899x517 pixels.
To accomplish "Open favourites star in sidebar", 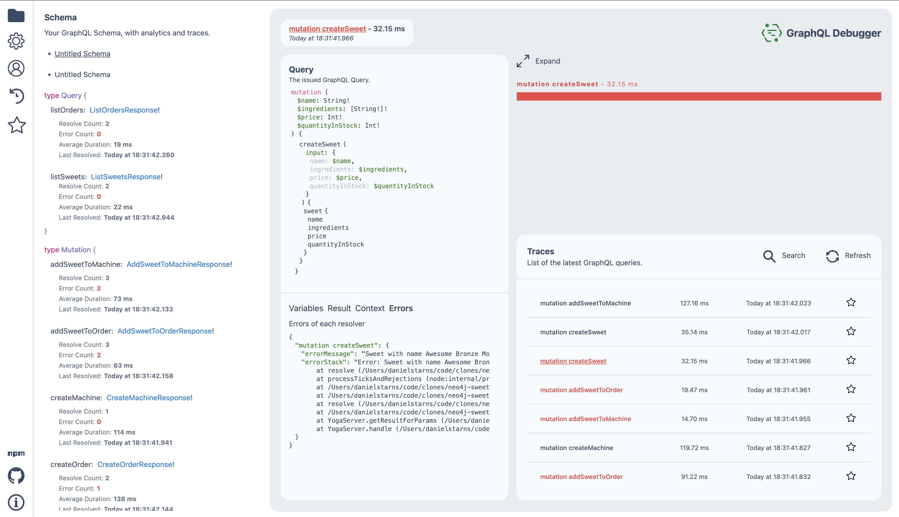I will [17, 125].
